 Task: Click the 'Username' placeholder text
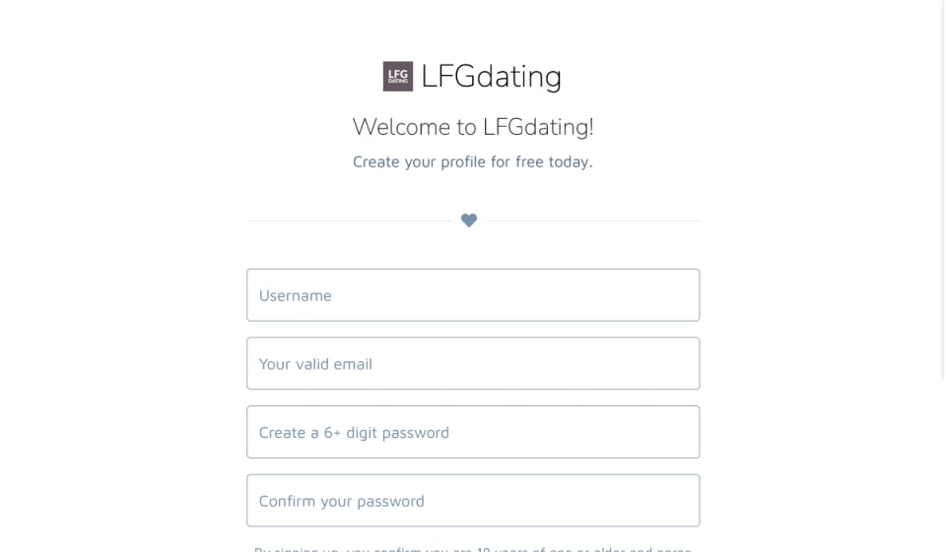[x=295, y=295]
